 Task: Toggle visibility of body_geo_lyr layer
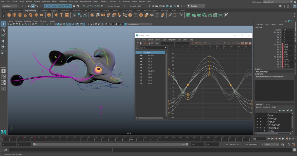click(257, 125)
